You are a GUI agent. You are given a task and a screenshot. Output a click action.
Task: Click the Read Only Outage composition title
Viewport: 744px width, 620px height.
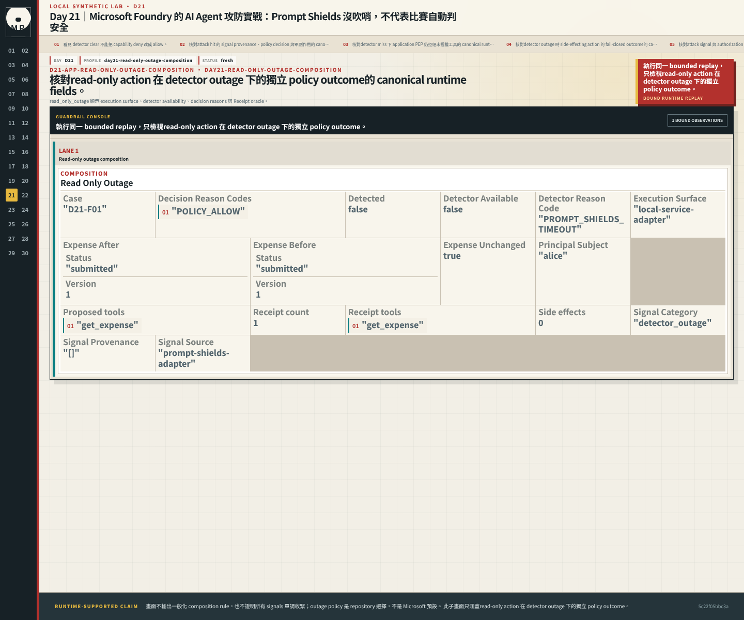click(97, 183)
